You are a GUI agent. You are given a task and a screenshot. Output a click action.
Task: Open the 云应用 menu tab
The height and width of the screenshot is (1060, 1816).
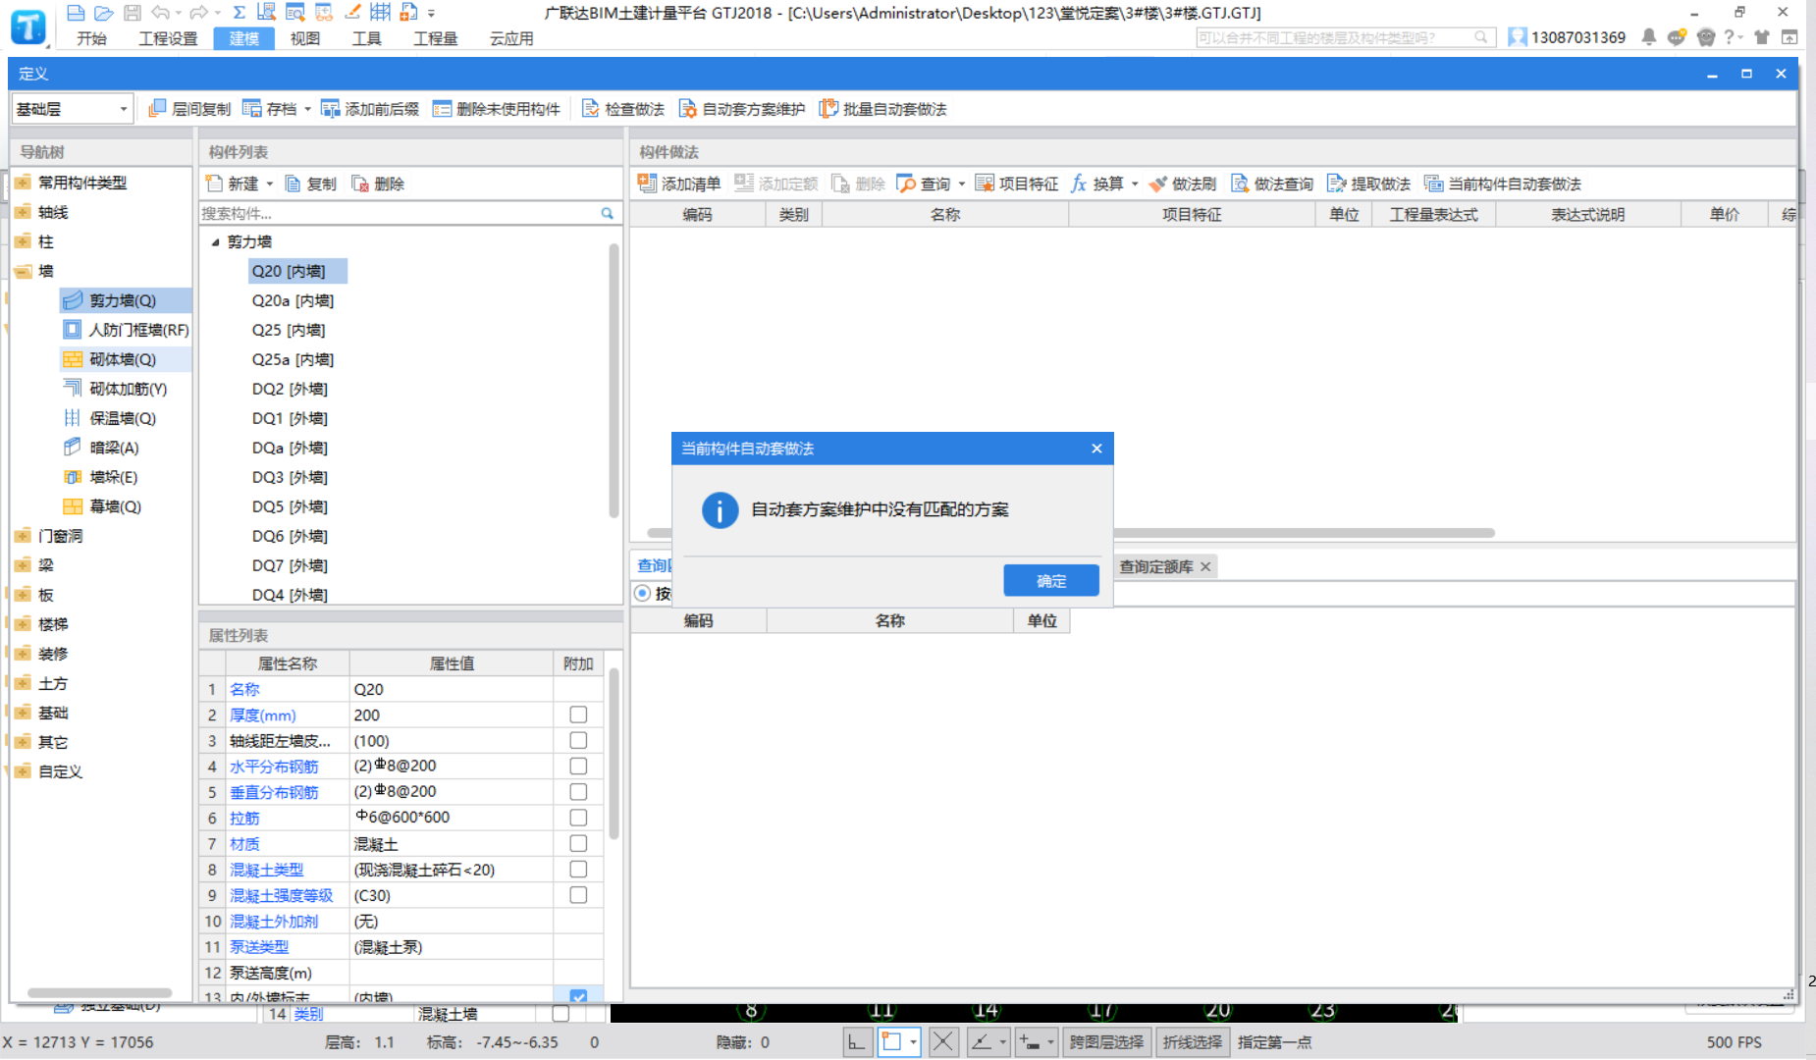pos(511,38)
